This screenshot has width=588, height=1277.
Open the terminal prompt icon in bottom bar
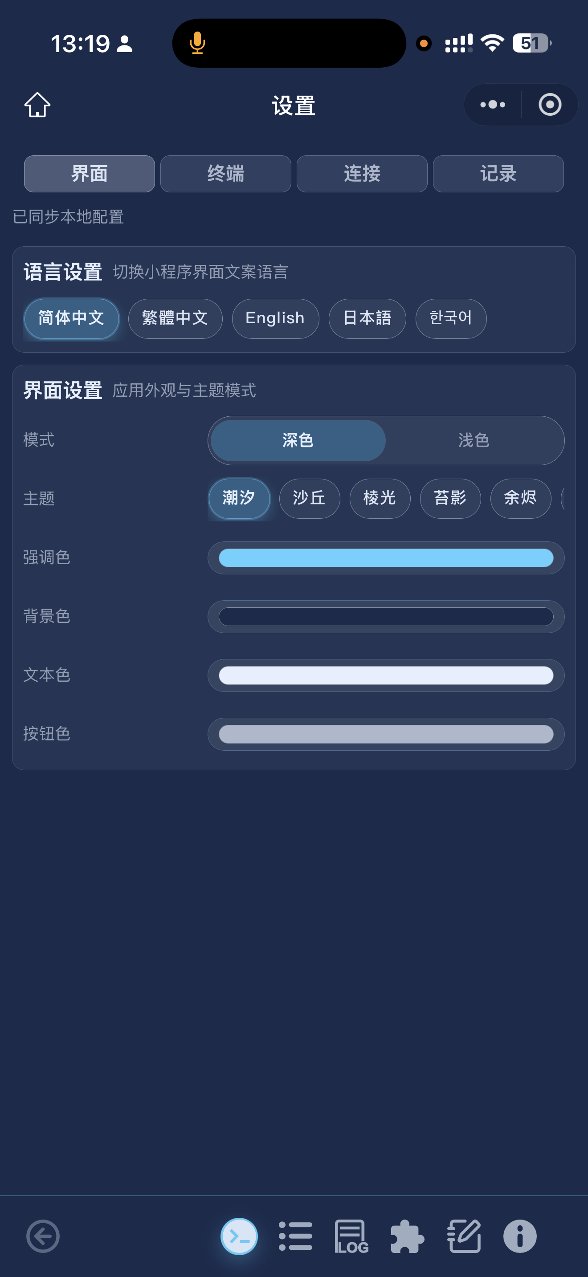[x=239, y=1236]
